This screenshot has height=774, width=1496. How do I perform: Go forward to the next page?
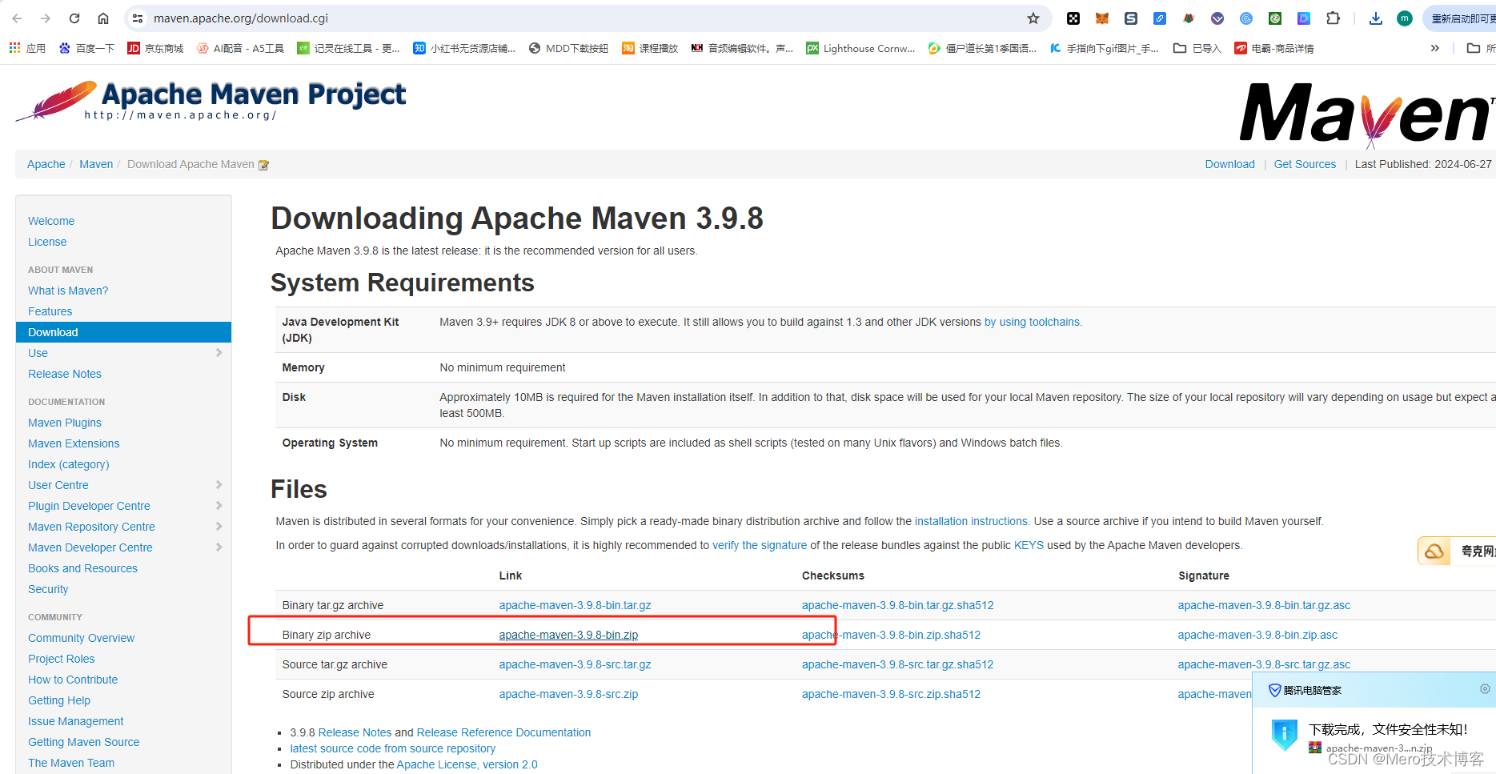point(46,18)
